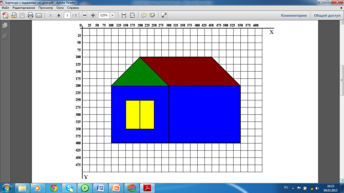Open the Файл menu
This screenshot has width=344, height=193.
click(x=5, y=8)
